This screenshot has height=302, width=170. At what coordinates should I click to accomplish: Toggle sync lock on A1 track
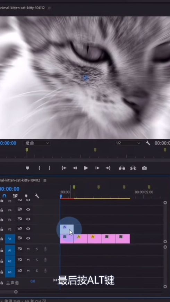[x=20, y=249]
